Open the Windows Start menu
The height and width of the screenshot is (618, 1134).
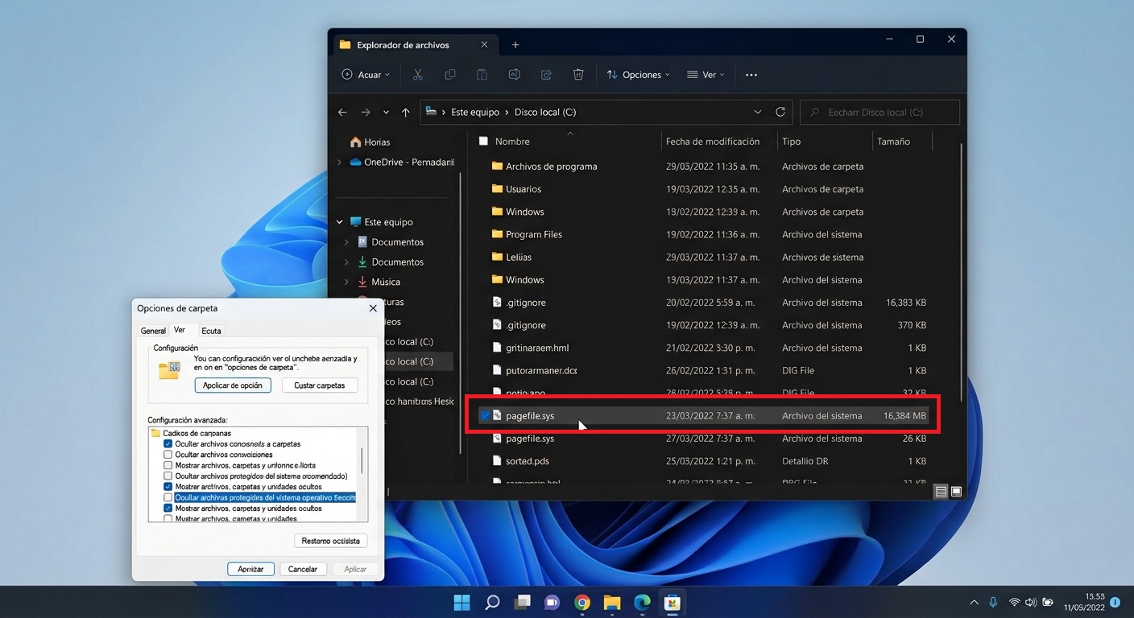461,602
